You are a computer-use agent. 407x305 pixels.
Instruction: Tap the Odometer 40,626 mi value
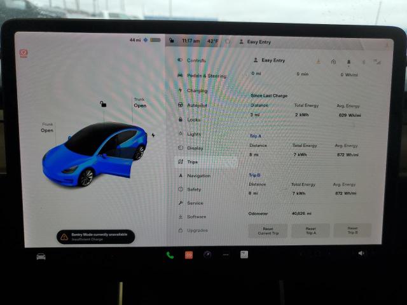(301, 213)
